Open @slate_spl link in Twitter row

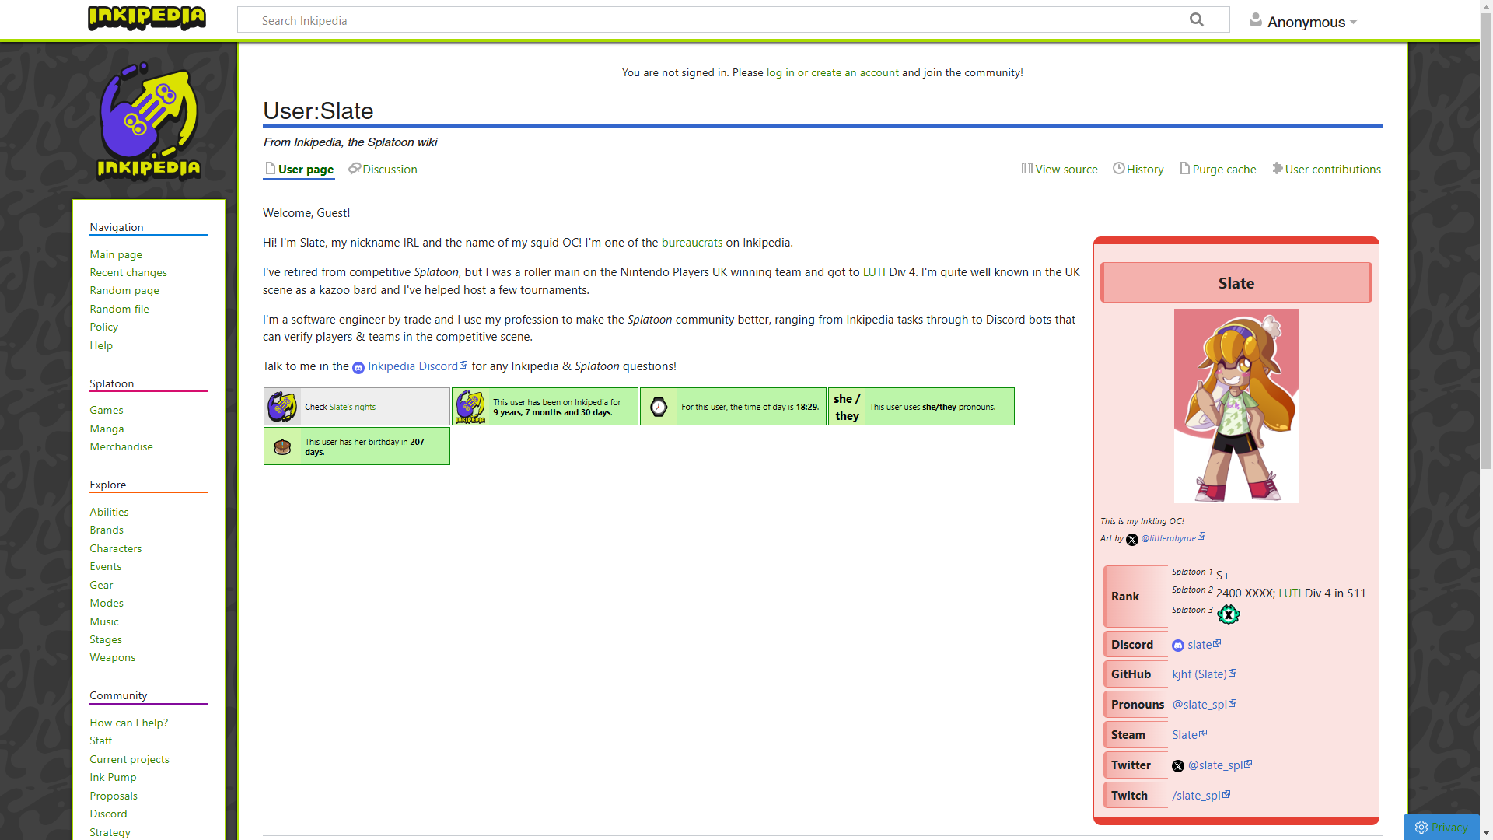point(1215,765)
